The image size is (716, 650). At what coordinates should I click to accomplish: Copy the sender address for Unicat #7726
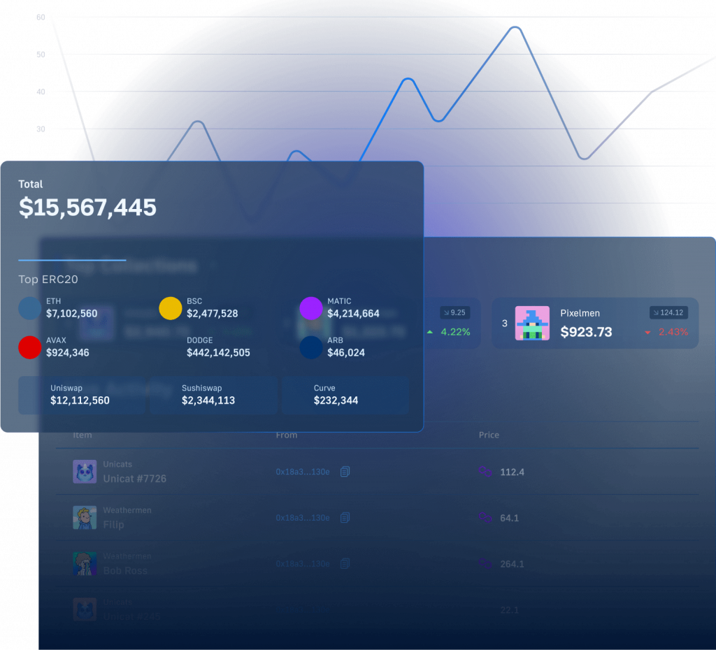[x=345, y=472]
